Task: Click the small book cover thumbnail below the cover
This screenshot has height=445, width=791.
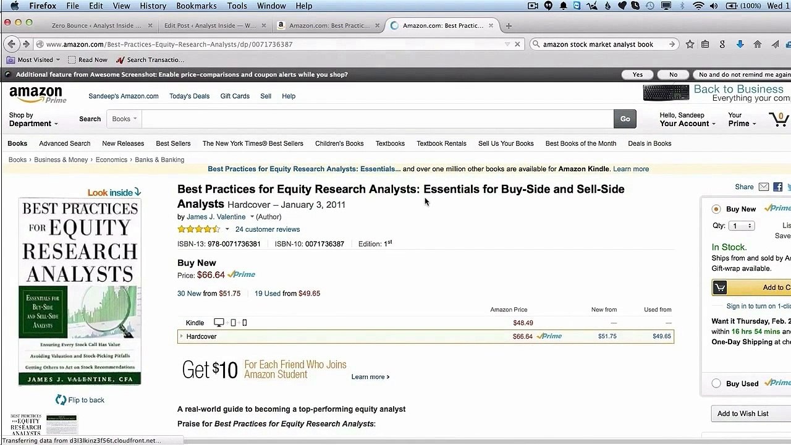Action: coord(27,425)
